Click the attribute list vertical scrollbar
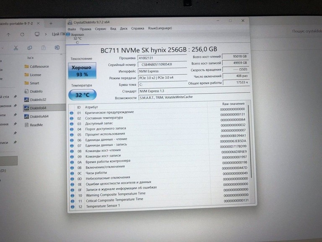322x242 pixels. (250, 142)
